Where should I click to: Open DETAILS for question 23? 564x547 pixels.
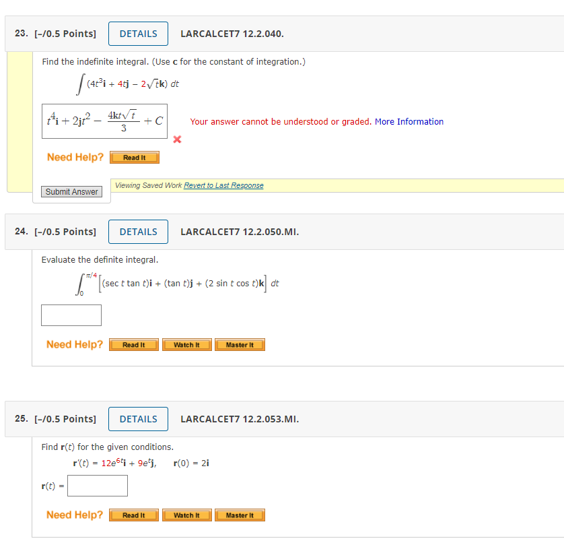coord(138,33)
